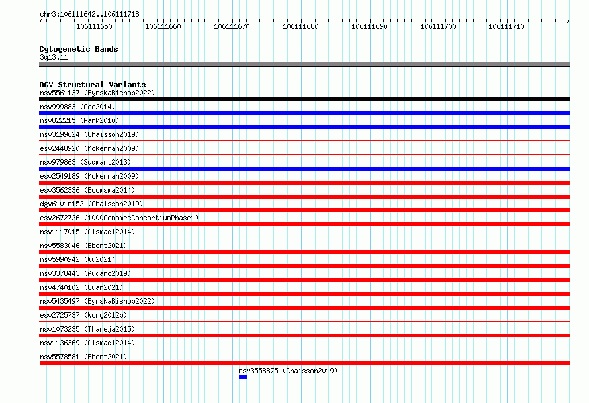Click ruler position 106111710
589x403 pixels.
click(506, 26)
